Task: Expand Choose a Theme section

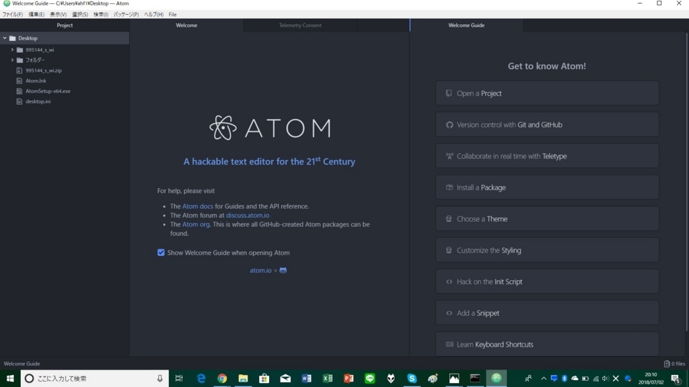Action: coord(547,218)
